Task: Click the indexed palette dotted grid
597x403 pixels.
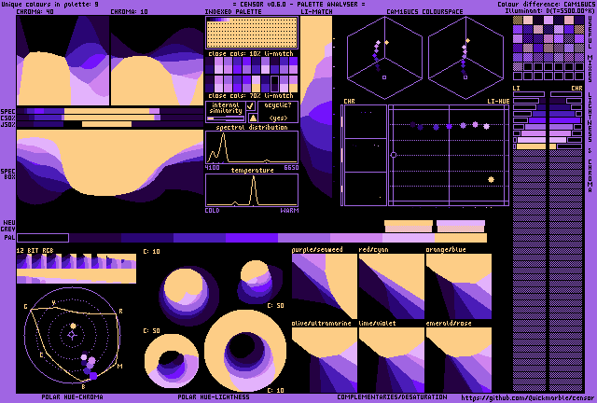Action: click(252, 33)
